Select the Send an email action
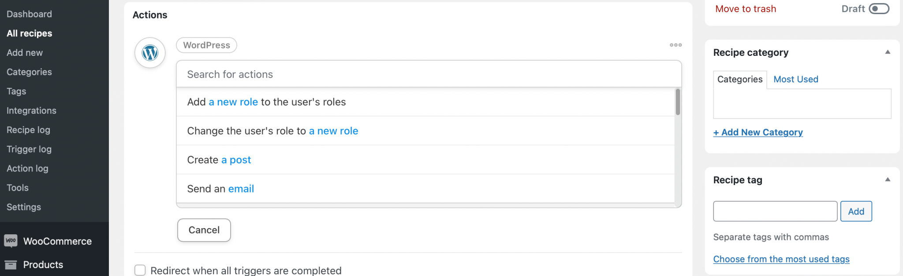The width and height of the screenshot is (903, 276). (220, 189)
